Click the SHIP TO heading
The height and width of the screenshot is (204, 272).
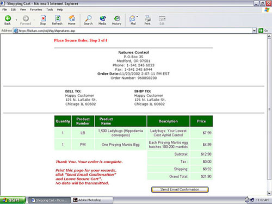pyautogui.click(x=143, y=91)
